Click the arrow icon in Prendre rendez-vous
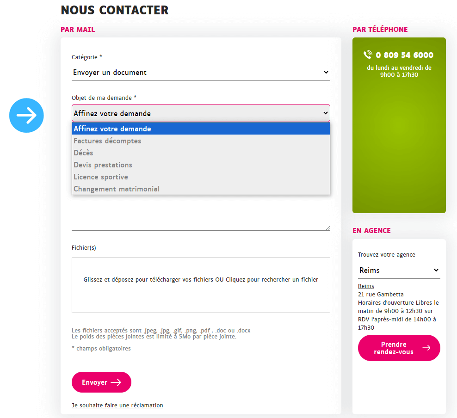457x418 pixels. tap(426, 348)
